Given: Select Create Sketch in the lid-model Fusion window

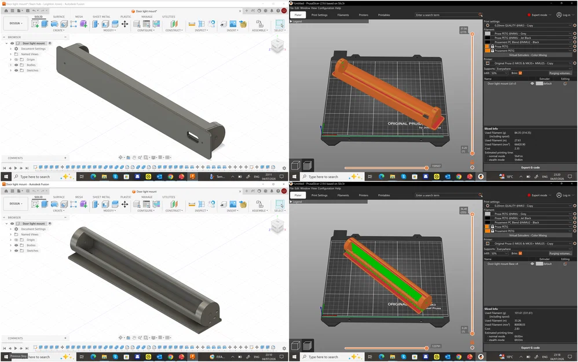Looking at the screenshot, I should coord(35,24).
